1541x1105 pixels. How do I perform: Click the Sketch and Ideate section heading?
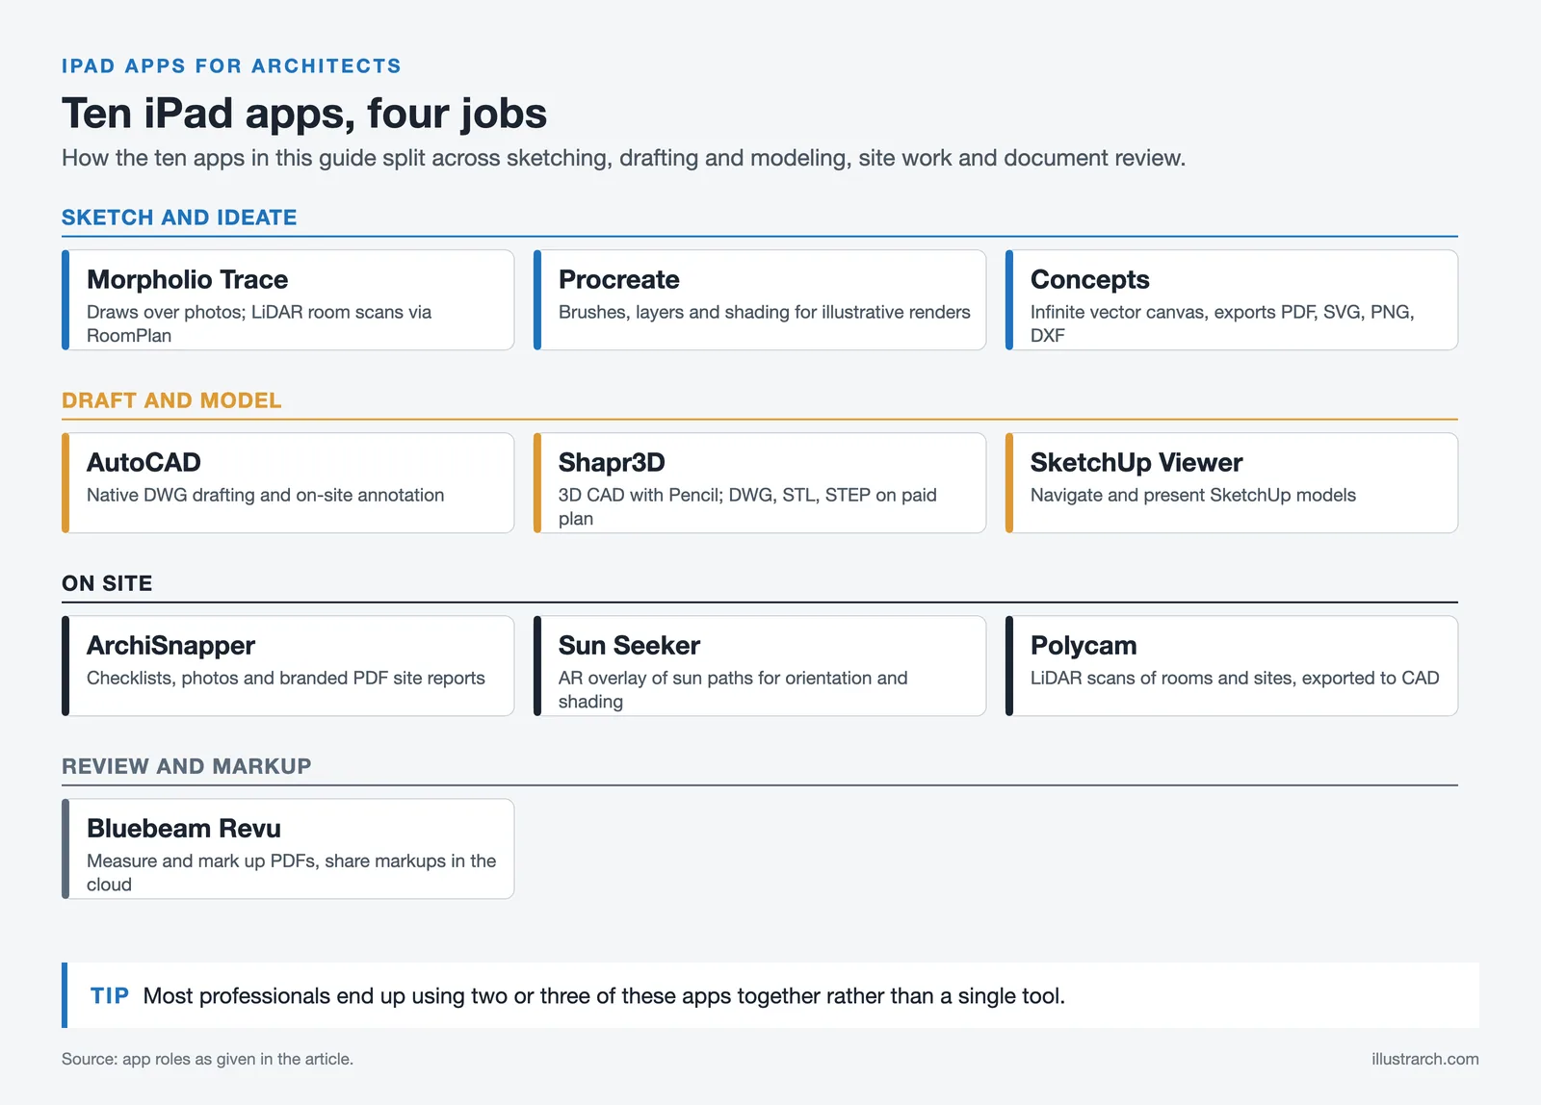(179, 218)
